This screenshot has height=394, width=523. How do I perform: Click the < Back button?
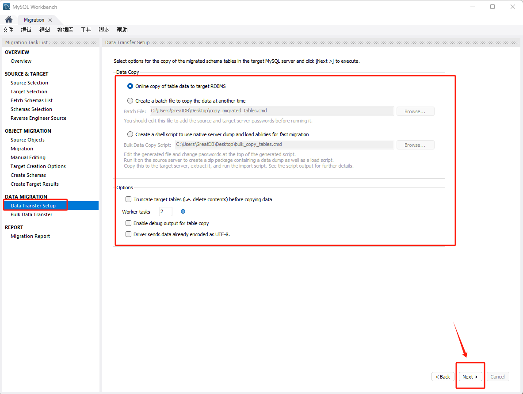pyautogui.click(x=443, y=377)
